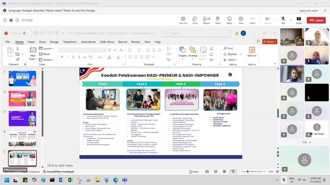Pop out the shared content

(x=183, y=21)
